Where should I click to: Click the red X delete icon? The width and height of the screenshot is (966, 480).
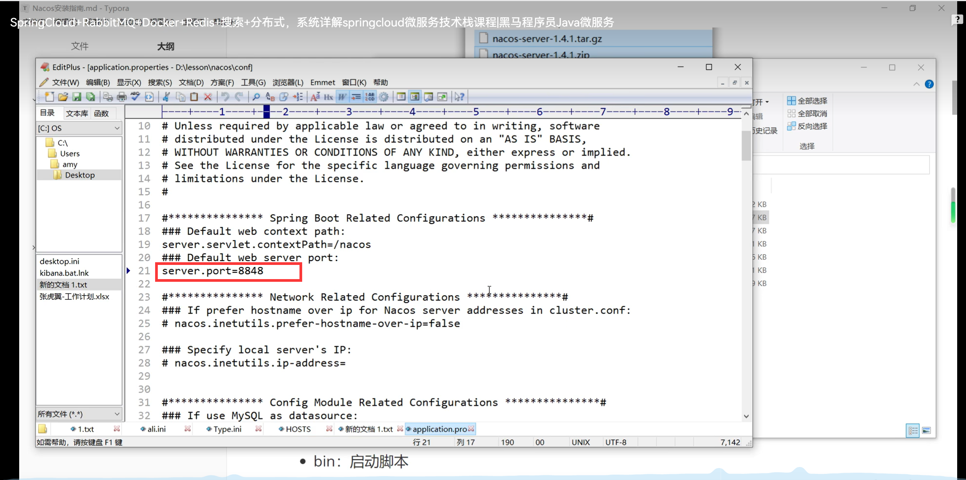[x=208, y=97]
